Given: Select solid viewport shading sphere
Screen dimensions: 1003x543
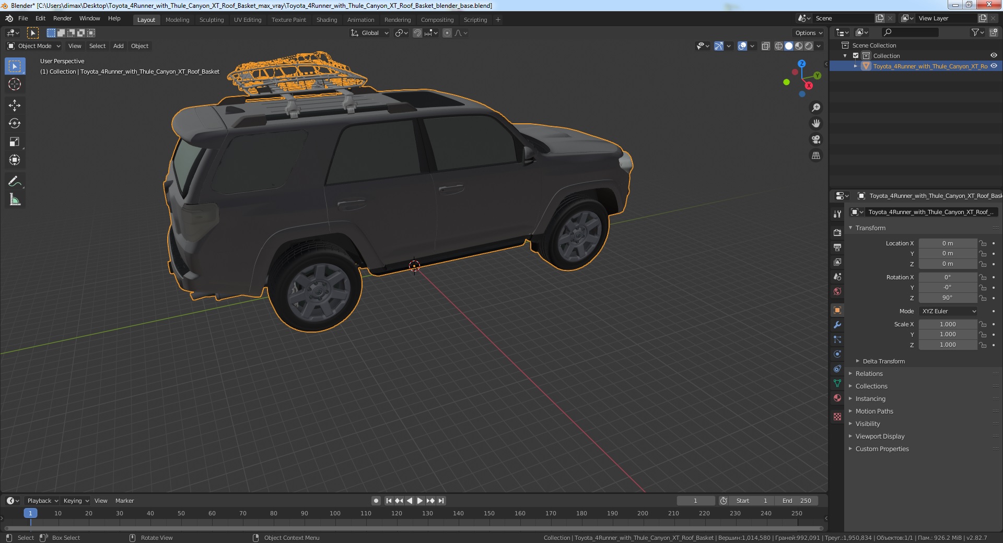Looking at the screenshot, I should coord(789,46).
